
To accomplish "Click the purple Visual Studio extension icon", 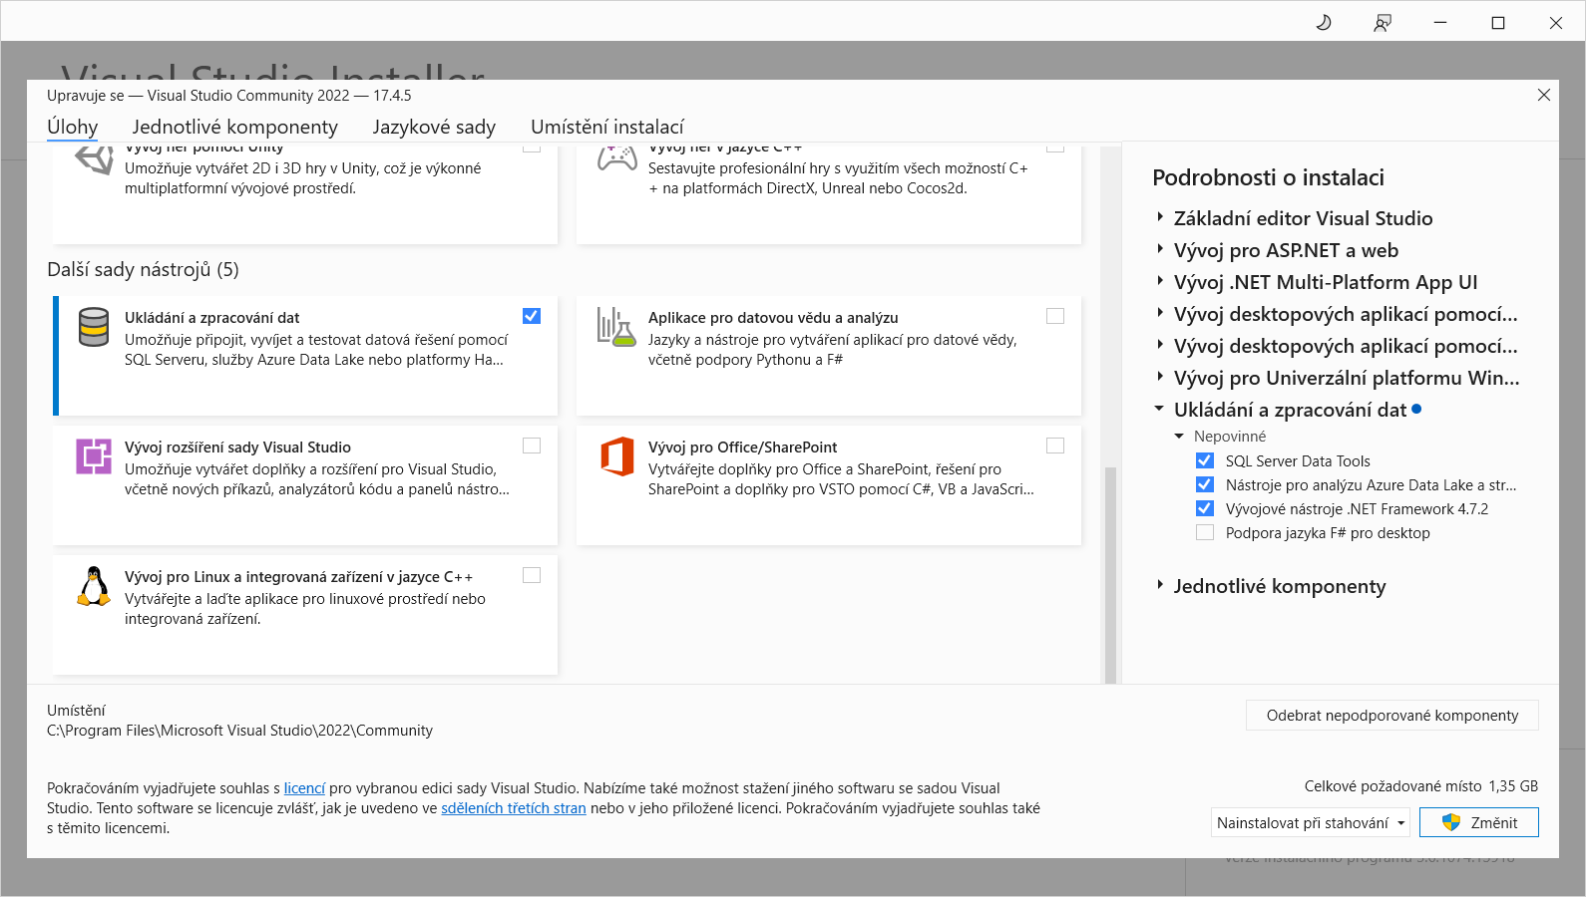I will (94, 456).
